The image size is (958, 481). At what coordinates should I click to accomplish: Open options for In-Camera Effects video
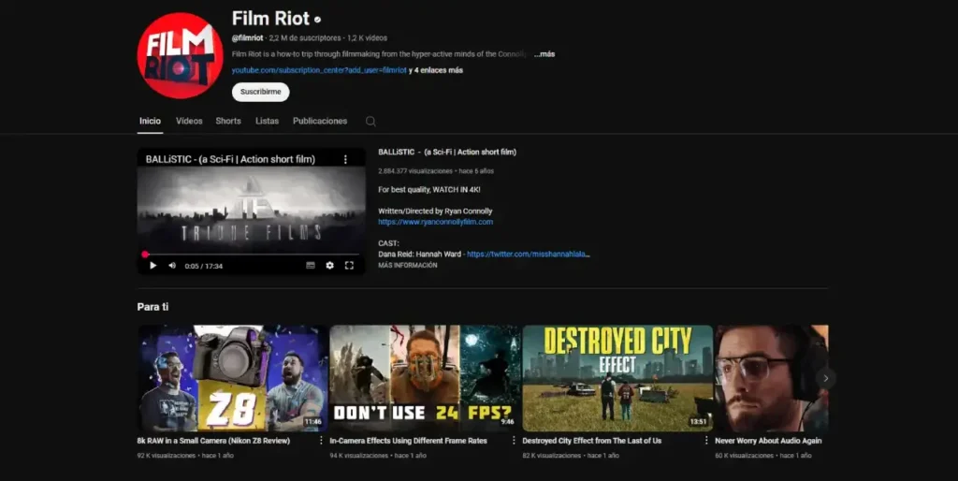tap(514, 440)
